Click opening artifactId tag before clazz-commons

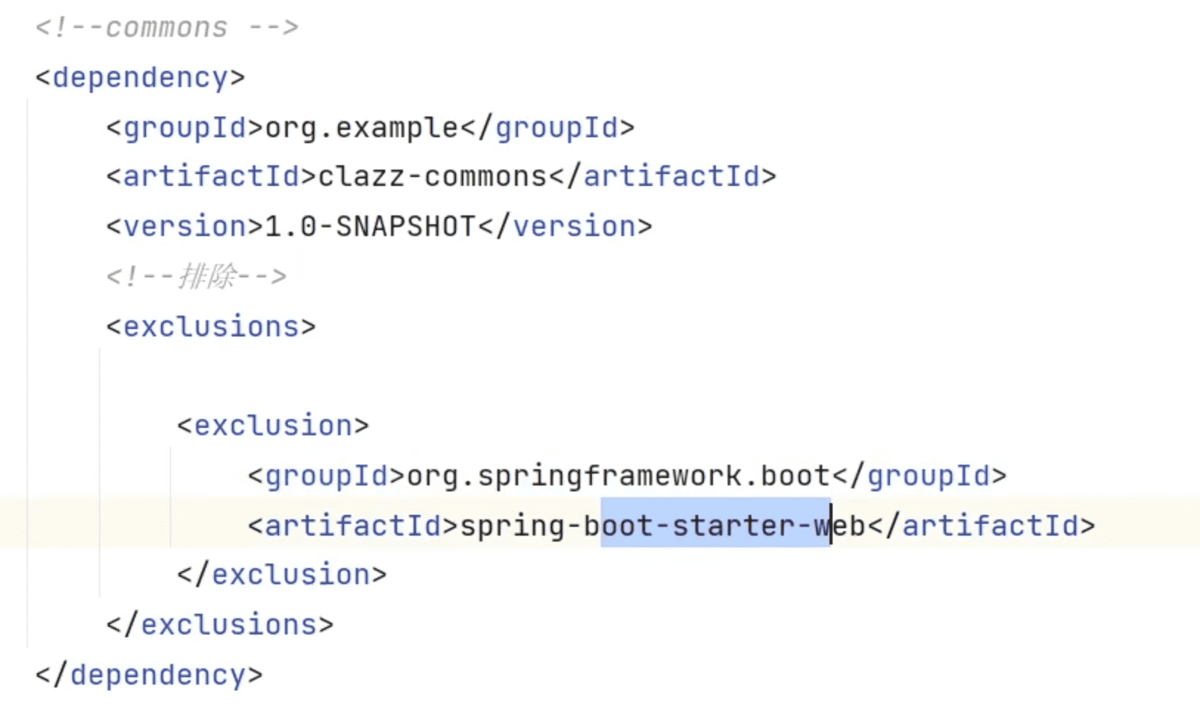[211, 177]
